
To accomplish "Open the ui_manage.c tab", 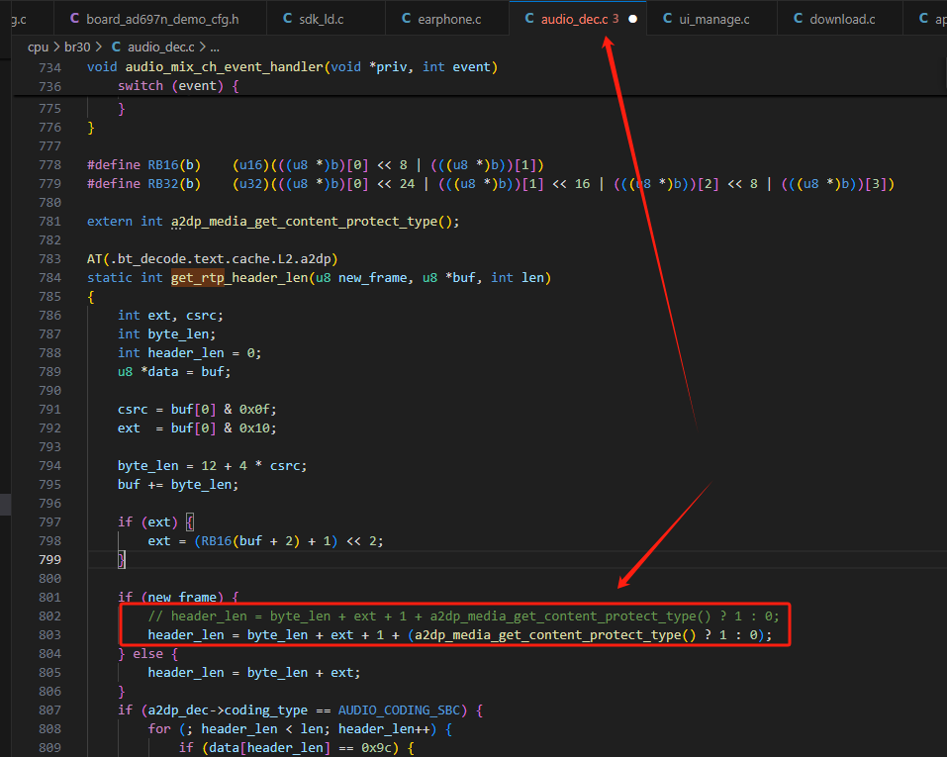I will (x=712, y=19).
